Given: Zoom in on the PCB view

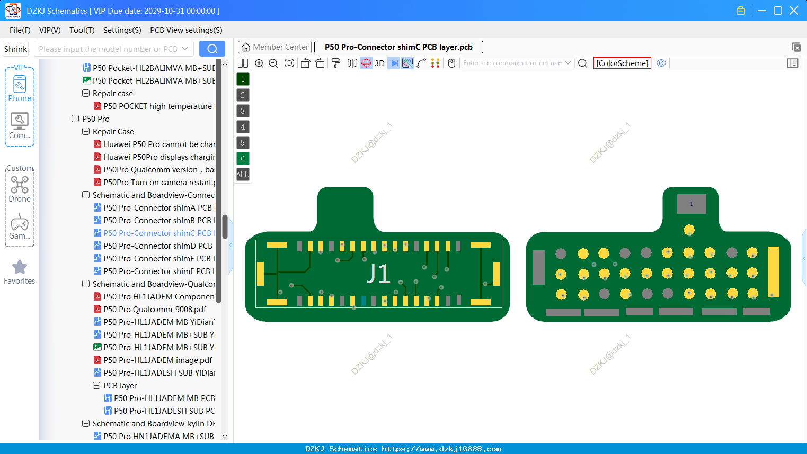Looking at the screenshot, I should [259, 63].
